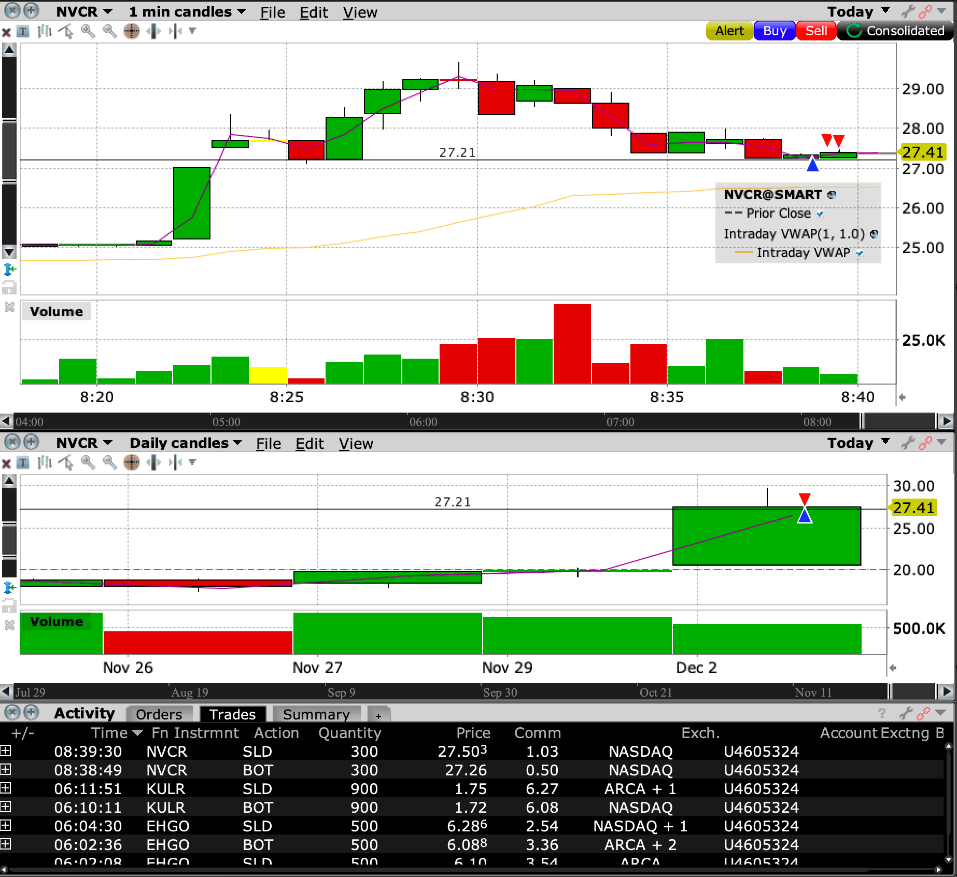This screenshot has height=877, width=957.
Task: Activate crosshair tool in 1 min chart toolbar
Action: (x=132, y=32)
